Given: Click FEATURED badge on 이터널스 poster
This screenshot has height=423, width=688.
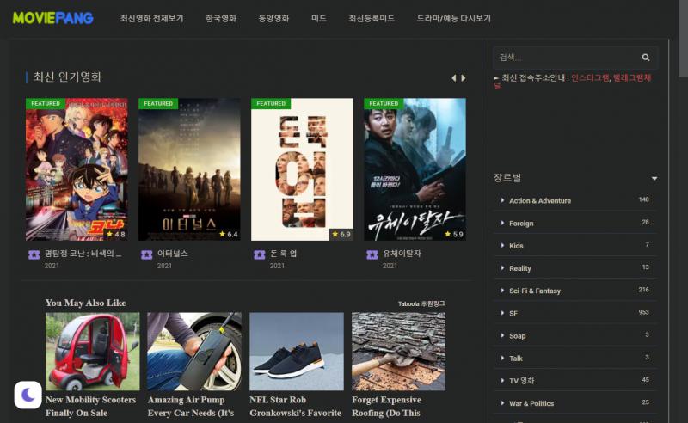Looking at the screenshot, I should tap(158, 103).
